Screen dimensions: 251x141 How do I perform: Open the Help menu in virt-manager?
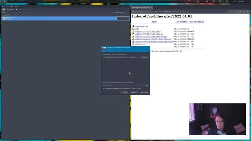[16, 7]
